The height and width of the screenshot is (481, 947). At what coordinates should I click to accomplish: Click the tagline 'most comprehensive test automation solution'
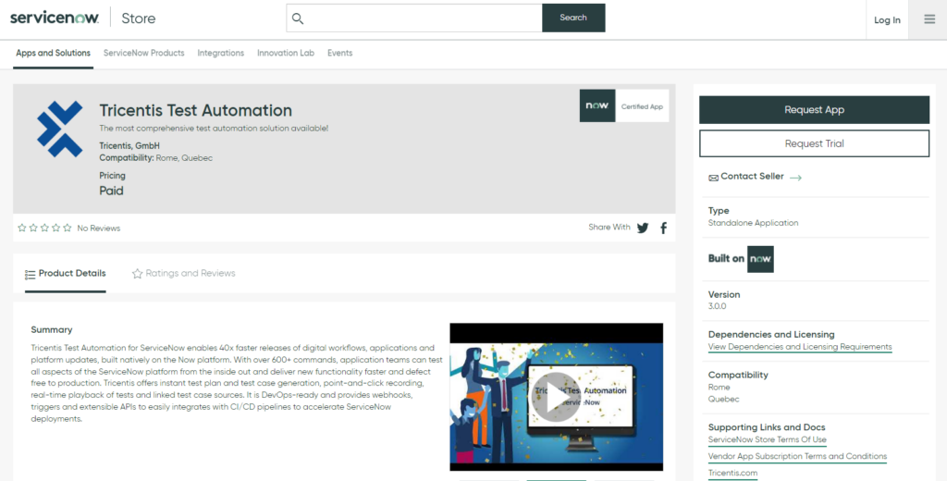214,128
